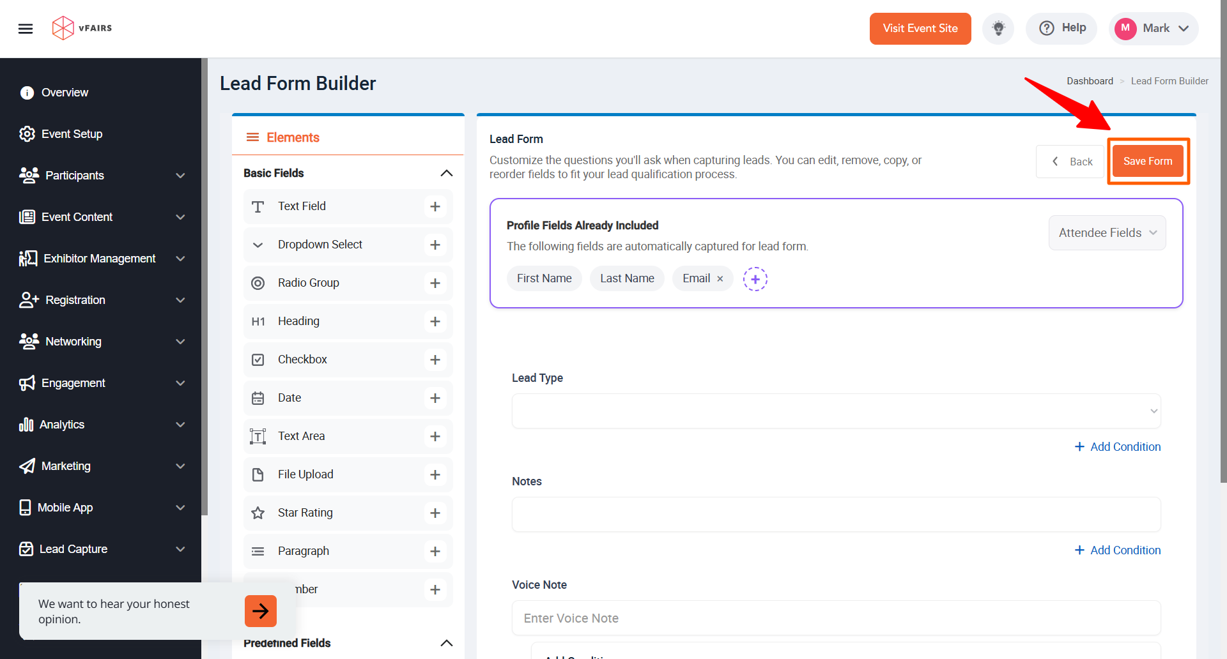Click the lightbulb ideas icon

point(998,29)
